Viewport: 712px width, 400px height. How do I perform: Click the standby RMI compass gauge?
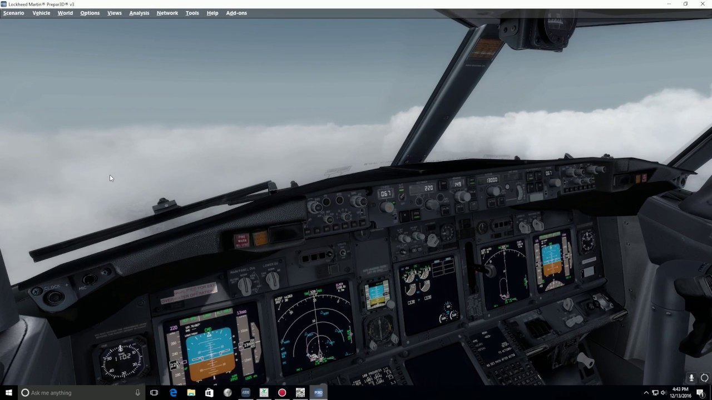tap(379, 329)
